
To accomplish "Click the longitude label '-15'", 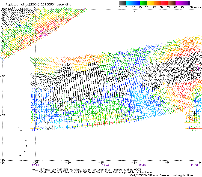I will (x=101, y=163).
